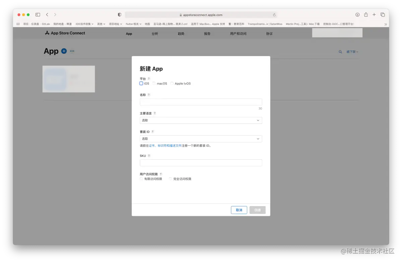Open the 趋势 tab
Screen dimensions: 402x262
click(181, 34)
